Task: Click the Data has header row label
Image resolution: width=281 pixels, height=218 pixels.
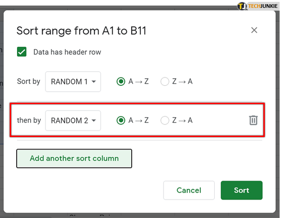Action: 67,52
